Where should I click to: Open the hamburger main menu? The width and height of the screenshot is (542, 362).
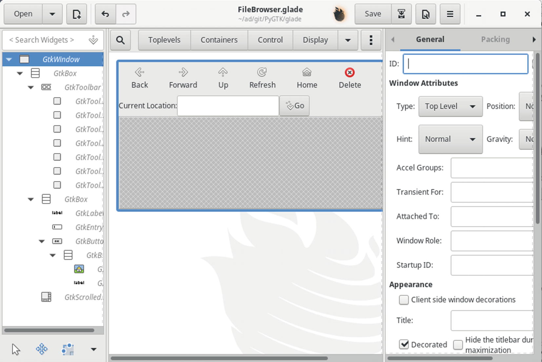coord(450,14)
